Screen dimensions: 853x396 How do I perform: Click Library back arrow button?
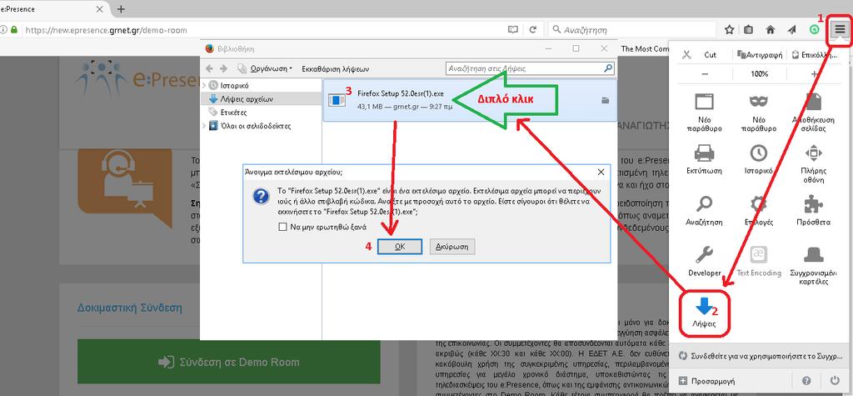tap(209, 68)
